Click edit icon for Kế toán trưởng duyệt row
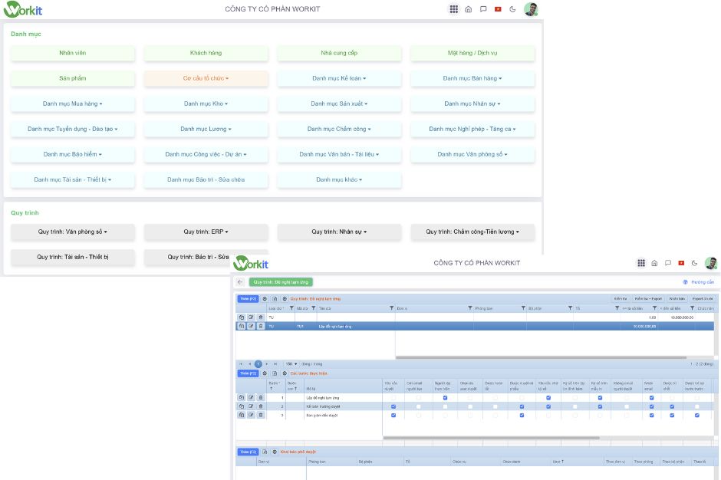The height and width of the screenshot is (480, 721). click(x=251, y=406)
